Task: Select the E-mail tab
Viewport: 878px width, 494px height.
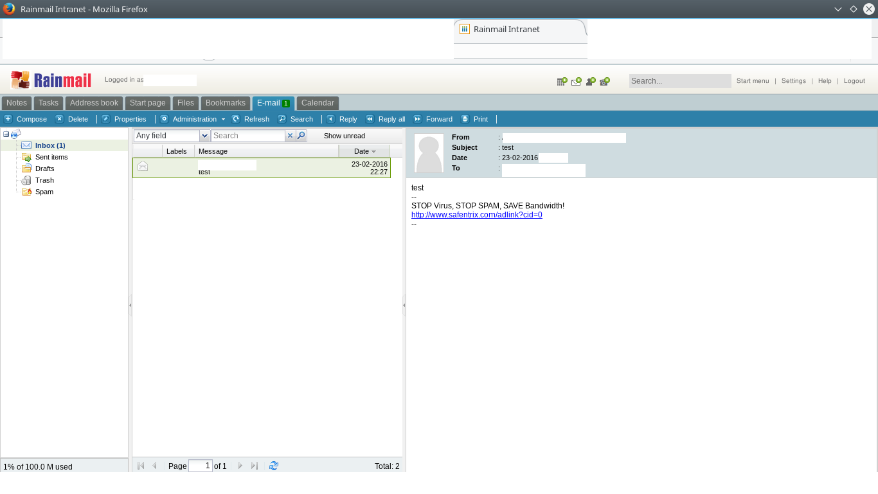Action: pos(273,103)
